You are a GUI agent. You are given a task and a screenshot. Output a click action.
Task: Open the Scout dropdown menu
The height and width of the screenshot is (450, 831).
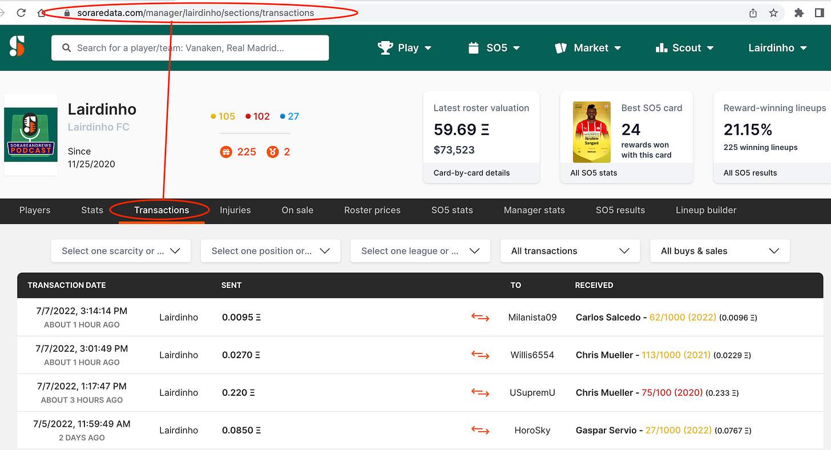pyautogui.click(x=685, y=48)
